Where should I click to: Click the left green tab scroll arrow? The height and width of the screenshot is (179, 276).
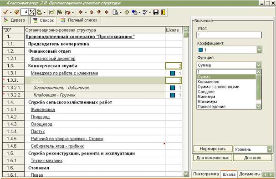pos(265,174)
